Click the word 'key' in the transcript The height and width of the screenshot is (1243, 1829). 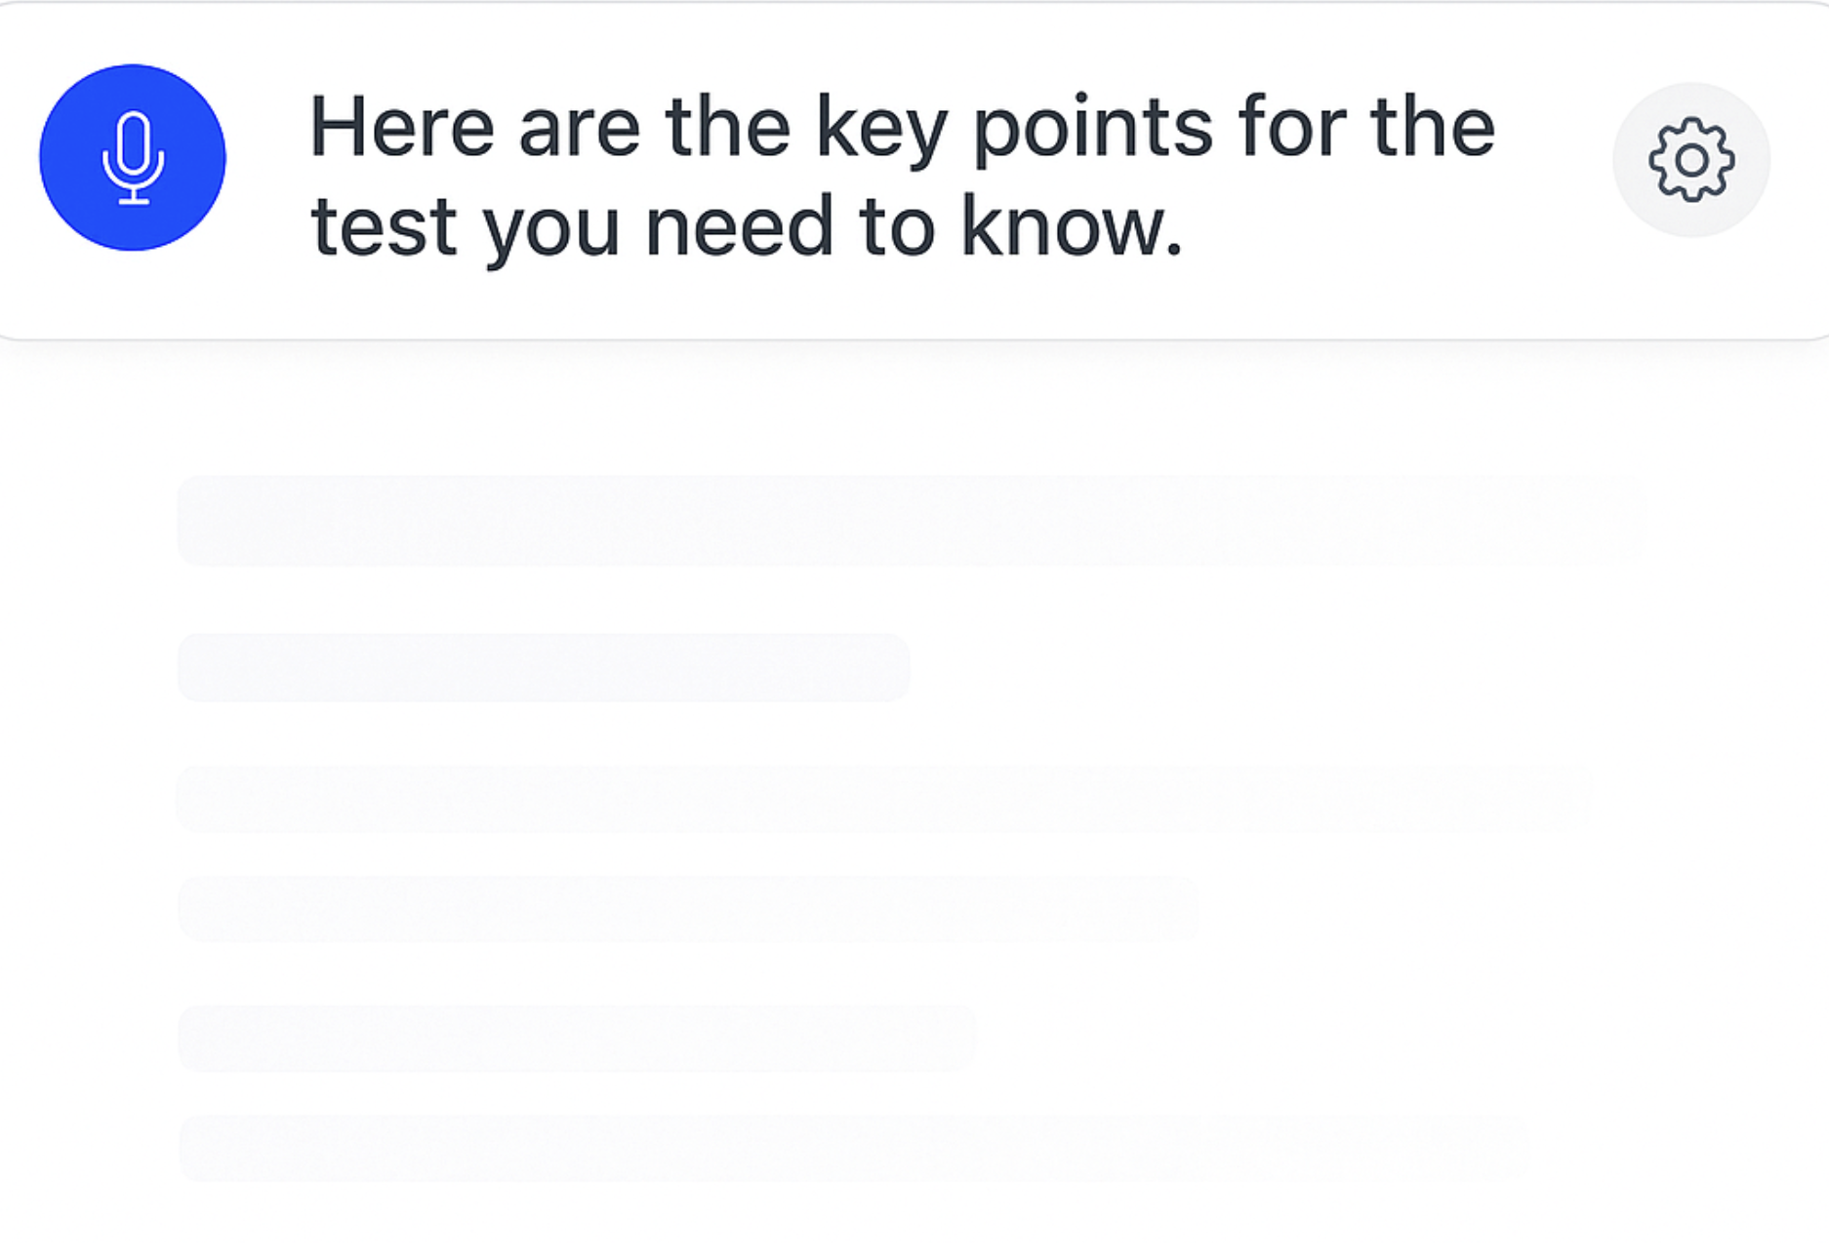click(881, 129)
